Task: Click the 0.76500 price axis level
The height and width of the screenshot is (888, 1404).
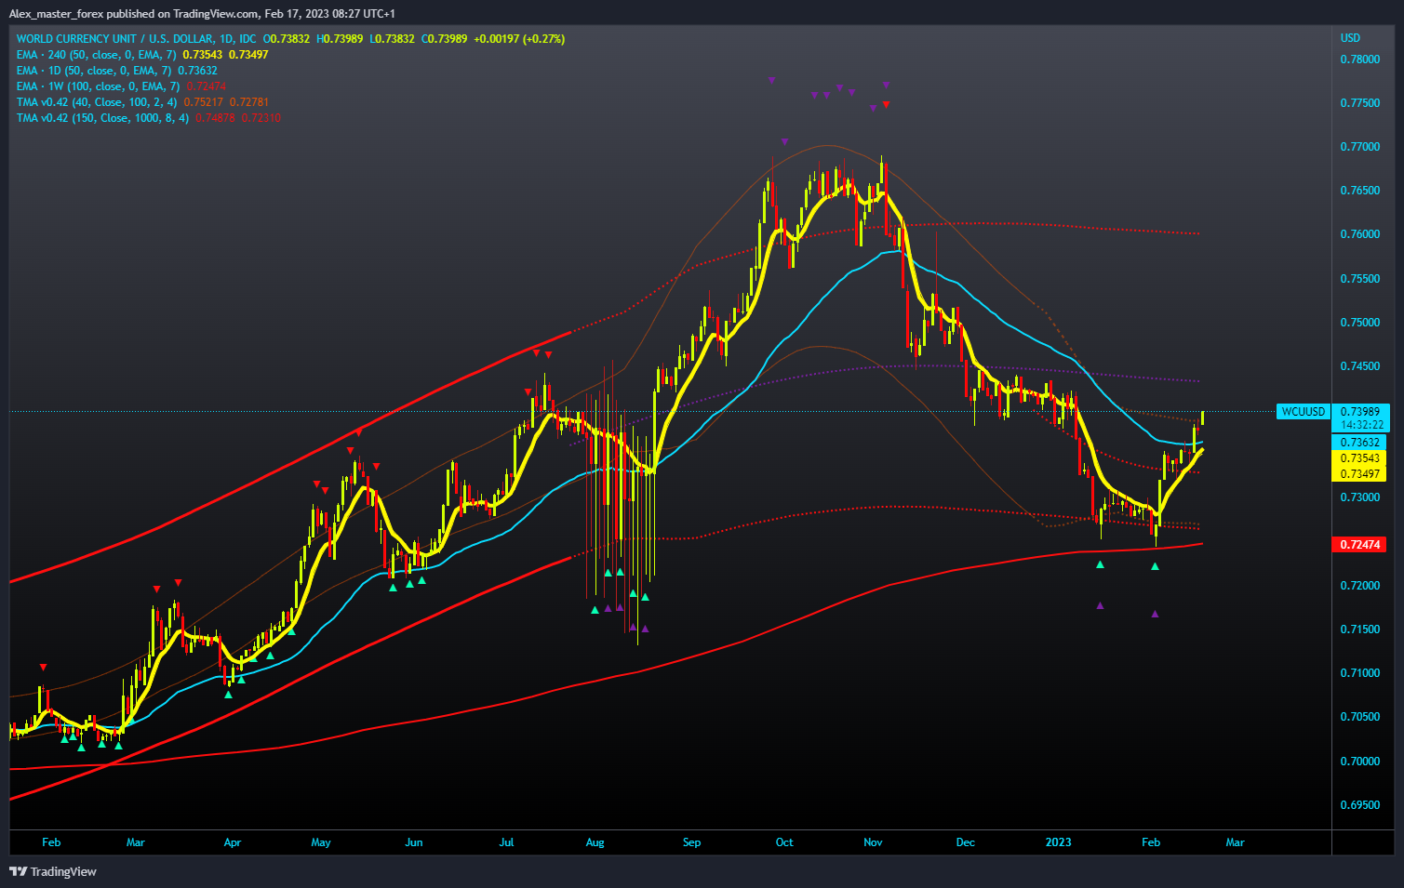Action: [x=1360, y=191]
